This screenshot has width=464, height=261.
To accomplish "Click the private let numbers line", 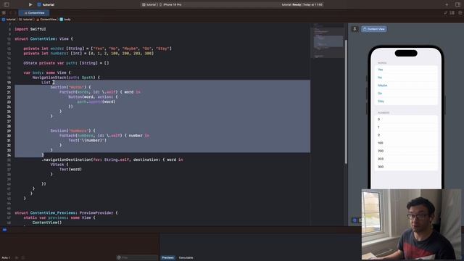I will click(88, 53).
